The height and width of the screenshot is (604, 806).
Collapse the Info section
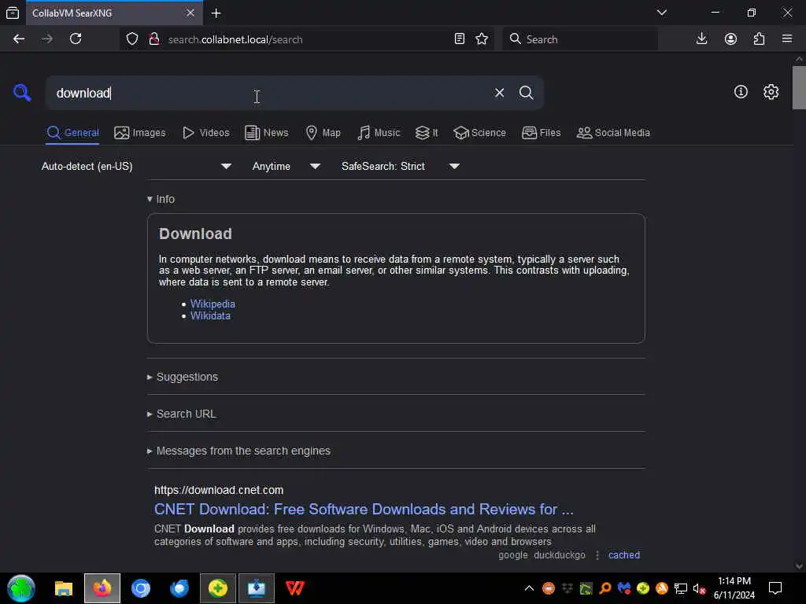click(x=161, y=199)
